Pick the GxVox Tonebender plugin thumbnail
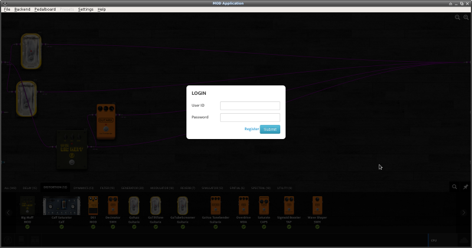 click(215, 206)
